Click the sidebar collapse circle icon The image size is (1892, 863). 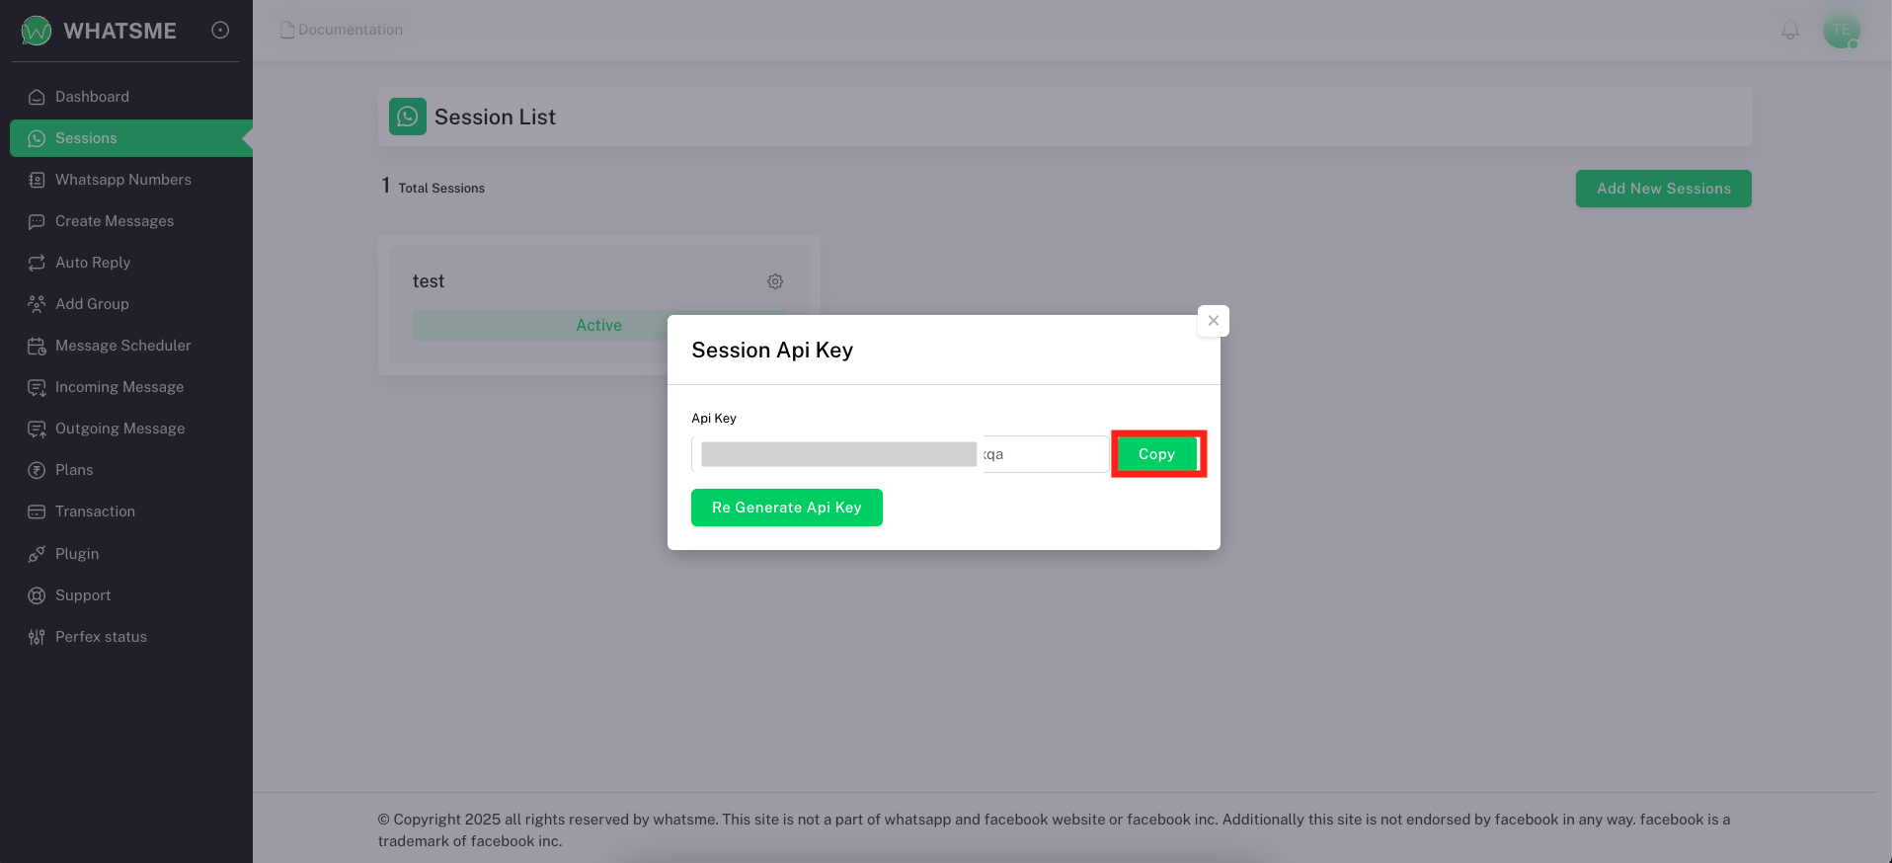pyautogui.click(x=219, y=30)
